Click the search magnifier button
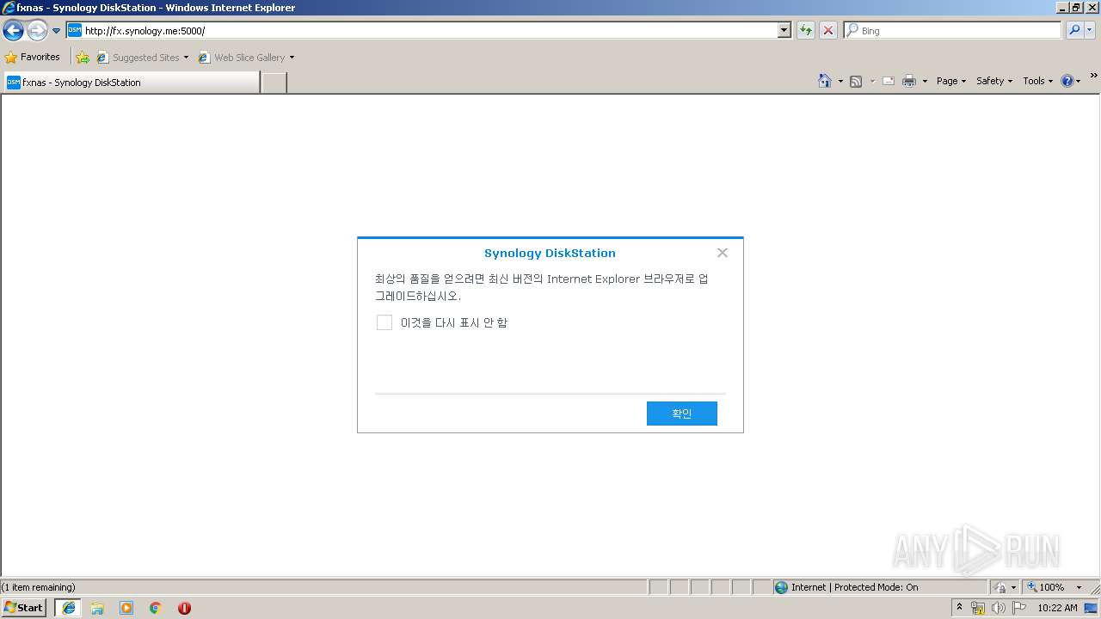 [x=1074, y=30]
